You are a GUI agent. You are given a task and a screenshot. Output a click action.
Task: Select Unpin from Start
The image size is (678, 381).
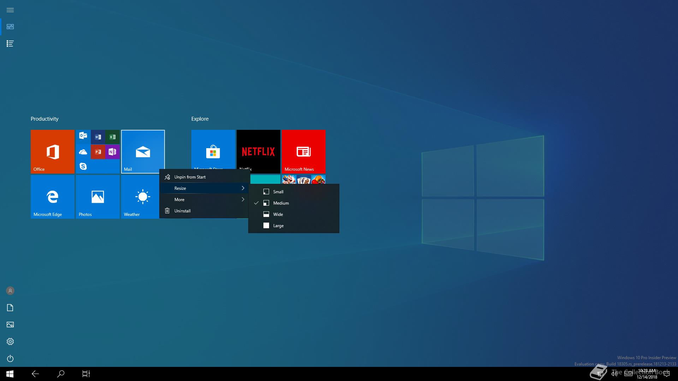pyautogui.click(x=205, y=177)
